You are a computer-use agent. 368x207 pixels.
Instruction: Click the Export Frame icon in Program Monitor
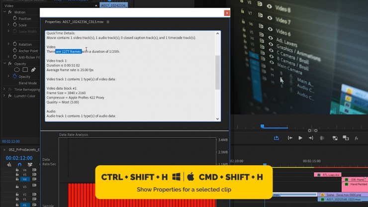coord(276,138)
